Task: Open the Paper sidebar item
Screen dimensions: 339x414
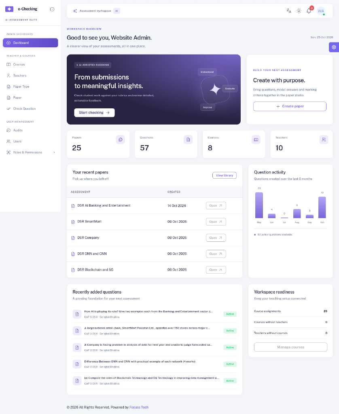Action: 30,98
